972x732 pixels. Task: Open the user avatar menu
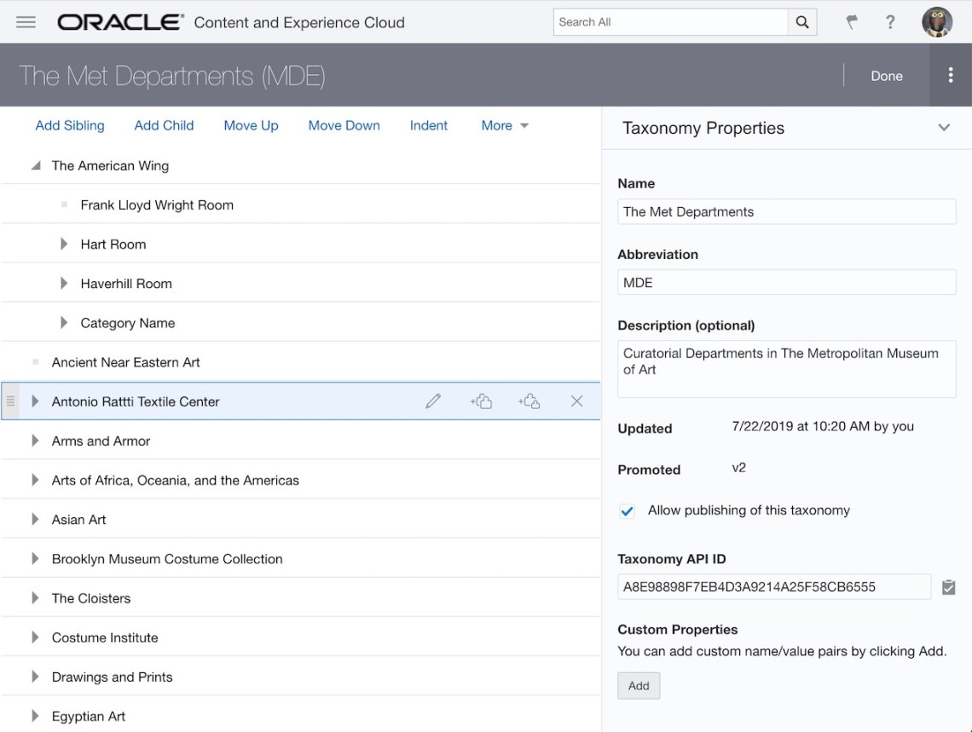937,22
